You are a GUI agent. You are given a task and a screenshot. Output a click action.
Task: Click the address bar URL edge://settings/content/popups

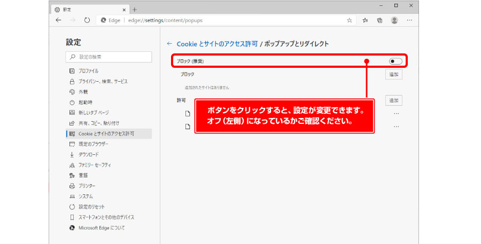click(165, 20)
